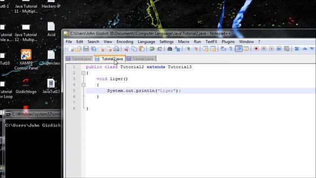
Task: Open the ? help menu
Action: (x=259, y=42)
